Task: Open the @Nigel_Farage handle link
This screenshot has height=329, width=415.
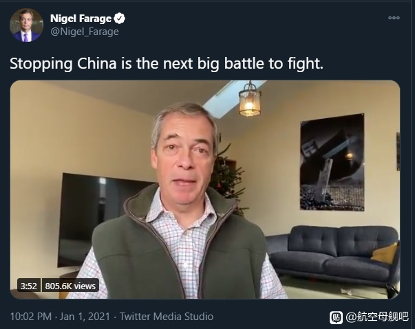Action: tap(85, 32)
